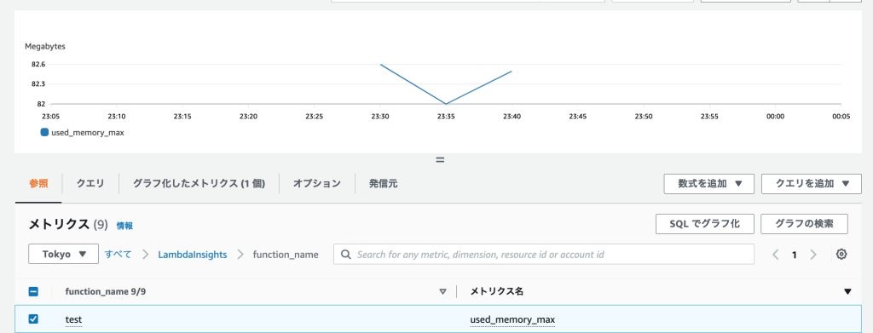Go to the next page arrow
This screenshot has width=873, height=333.
point(813,255)
